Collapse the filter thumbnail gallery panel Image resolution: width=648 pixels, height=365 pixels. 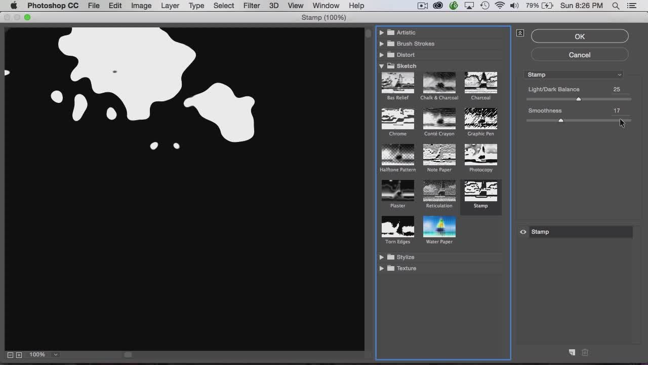click(x=520, y=33)
